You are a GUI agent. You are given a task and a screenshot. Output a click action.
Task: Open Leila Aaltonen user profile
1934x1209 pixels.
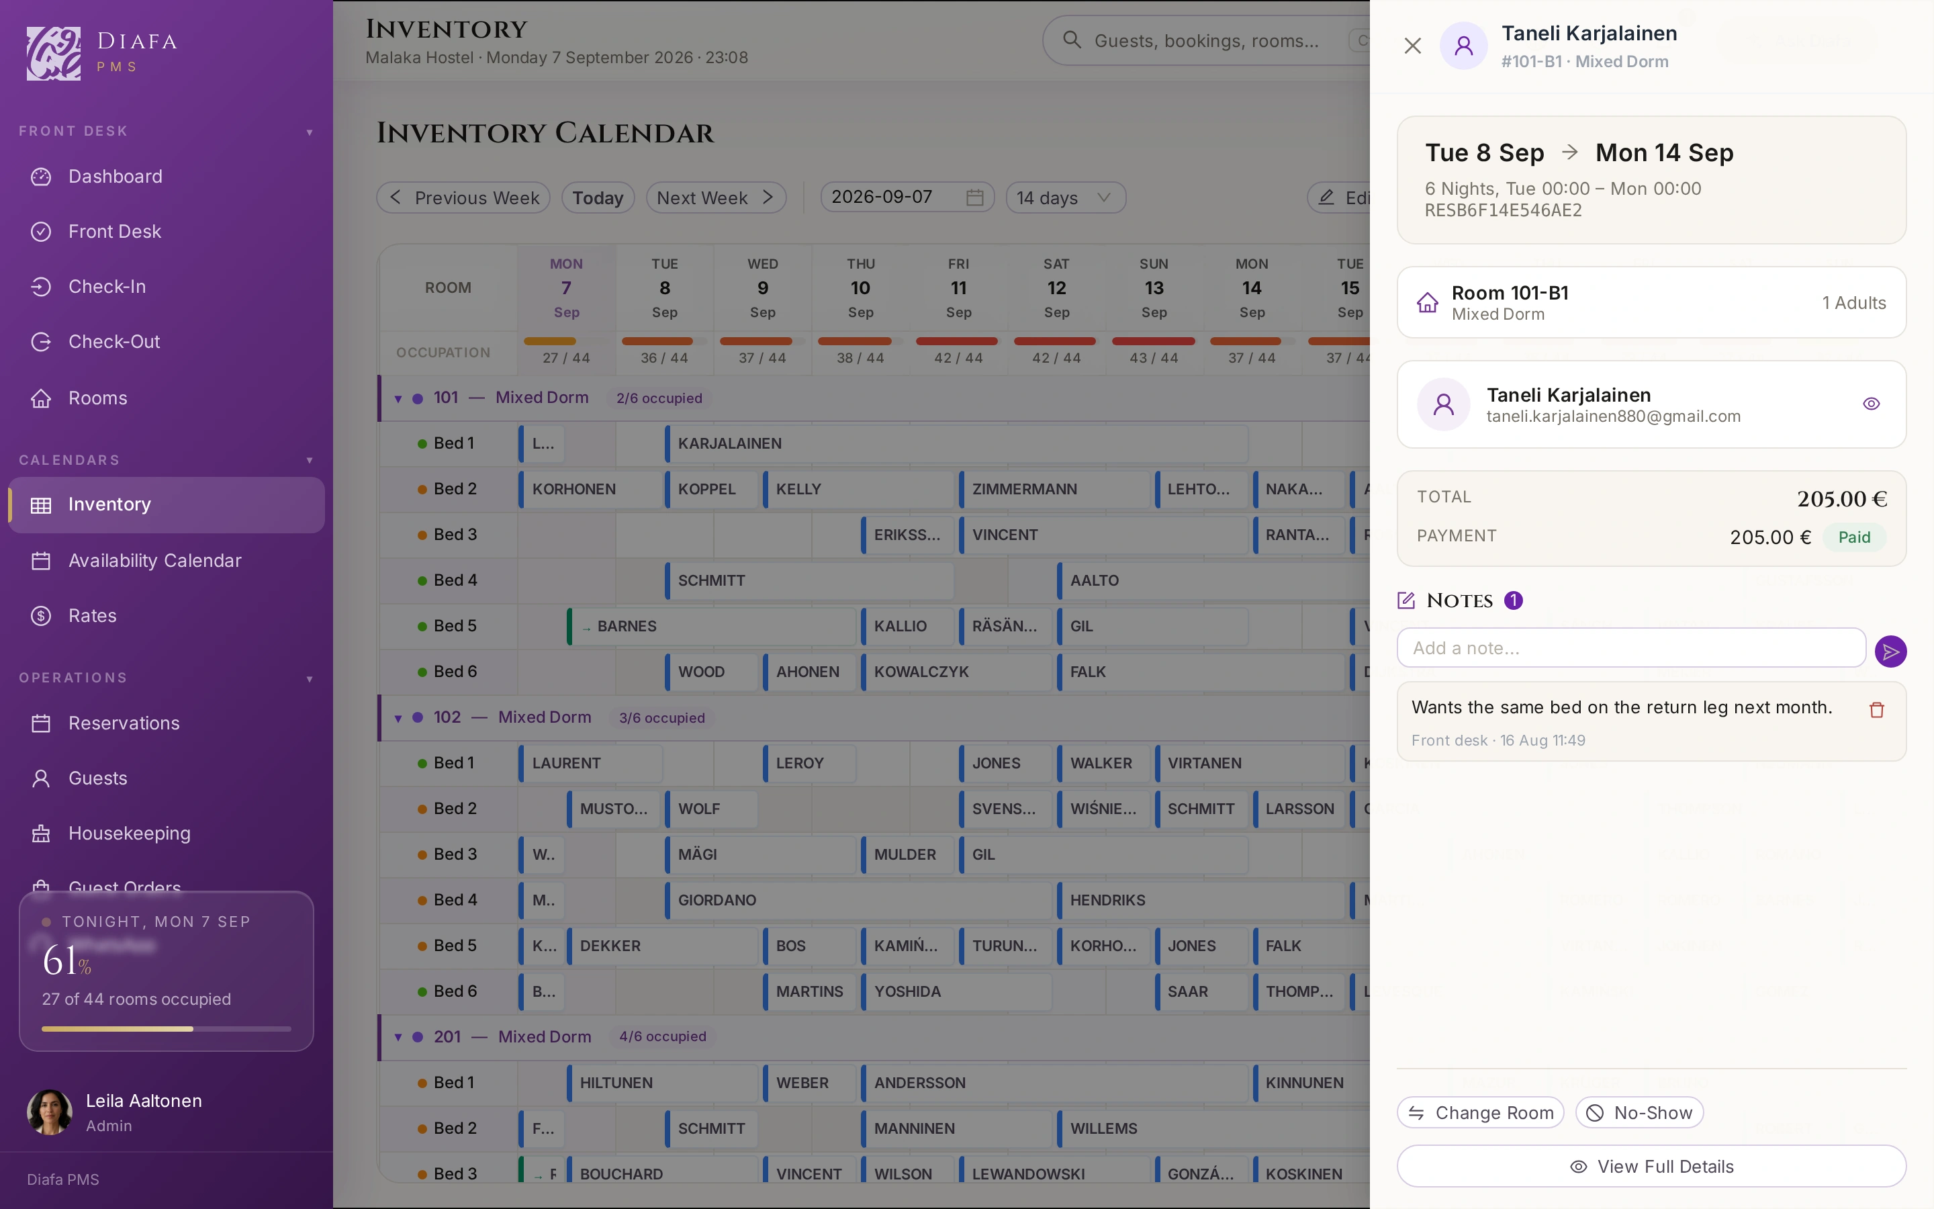click(167, 1112)
